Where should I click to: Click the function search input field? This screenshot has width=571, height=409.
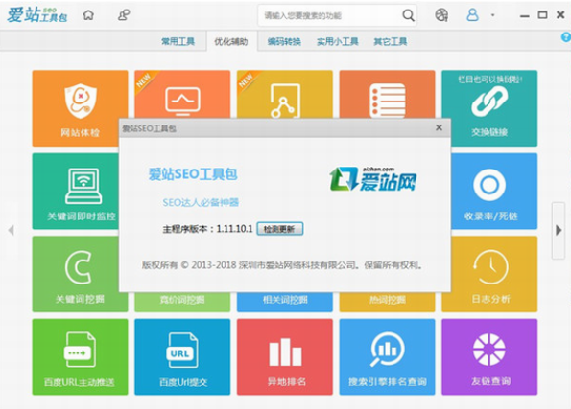(329, 15)
